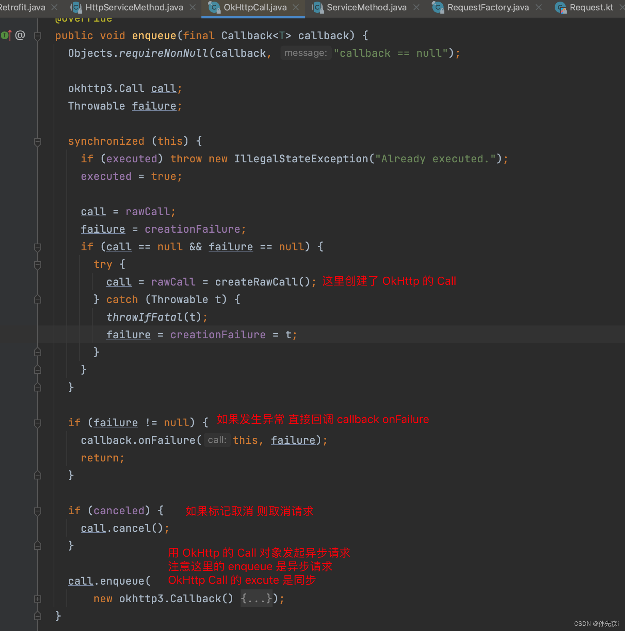This screenshot has width=625, height=631.
Task: Click the OkHttpCall.java class file icon
Action: pos(215,8)
